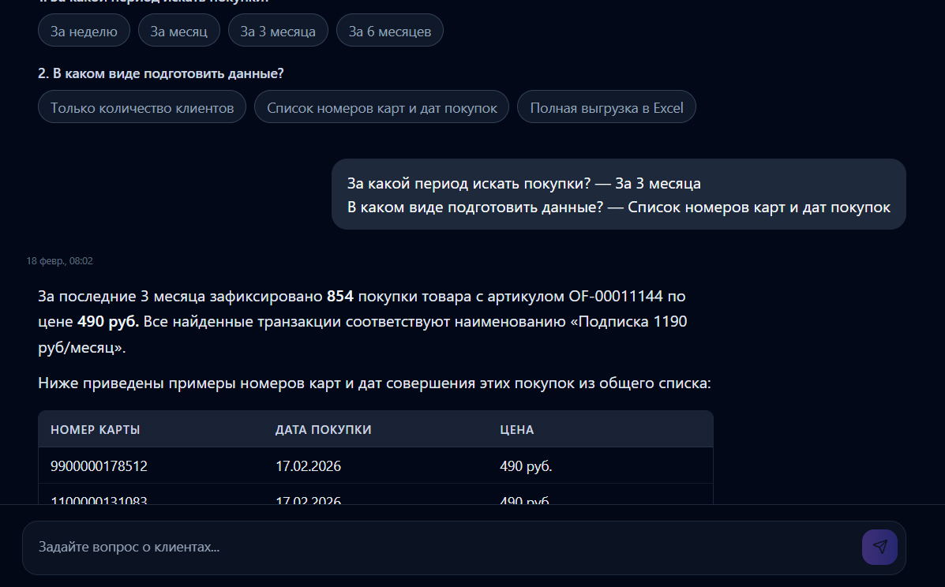Select the "За неделю" period chip
This screenshot has width=945, height=587.
(84, 31)
